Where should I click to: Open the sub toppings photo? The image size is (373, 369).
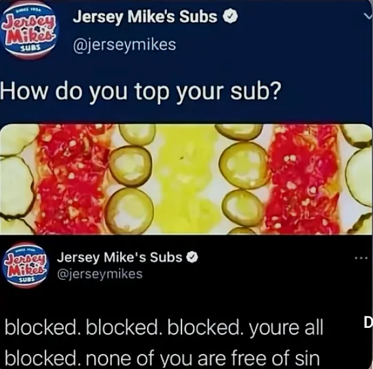point(185,179)
